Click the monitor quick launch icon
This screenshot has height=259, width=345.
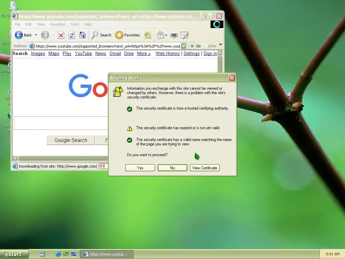[x=74, y=254]
